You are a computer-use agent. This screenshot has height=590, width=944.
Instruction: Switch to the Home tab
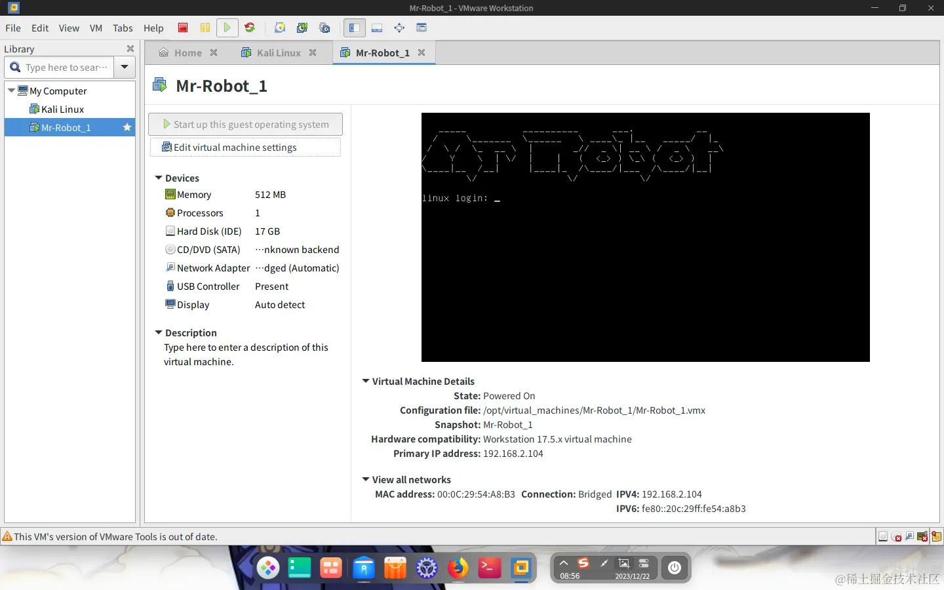[187, 52]
